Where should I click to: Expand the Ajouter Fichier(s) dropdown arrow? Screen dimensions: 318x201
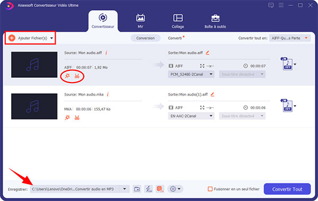(x=52, y=38)
